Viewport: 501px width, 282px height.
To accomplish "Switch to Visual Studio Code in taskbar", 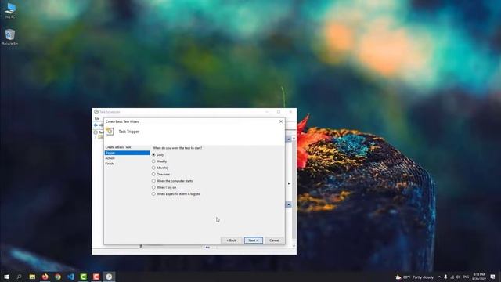I will [70, 277].
